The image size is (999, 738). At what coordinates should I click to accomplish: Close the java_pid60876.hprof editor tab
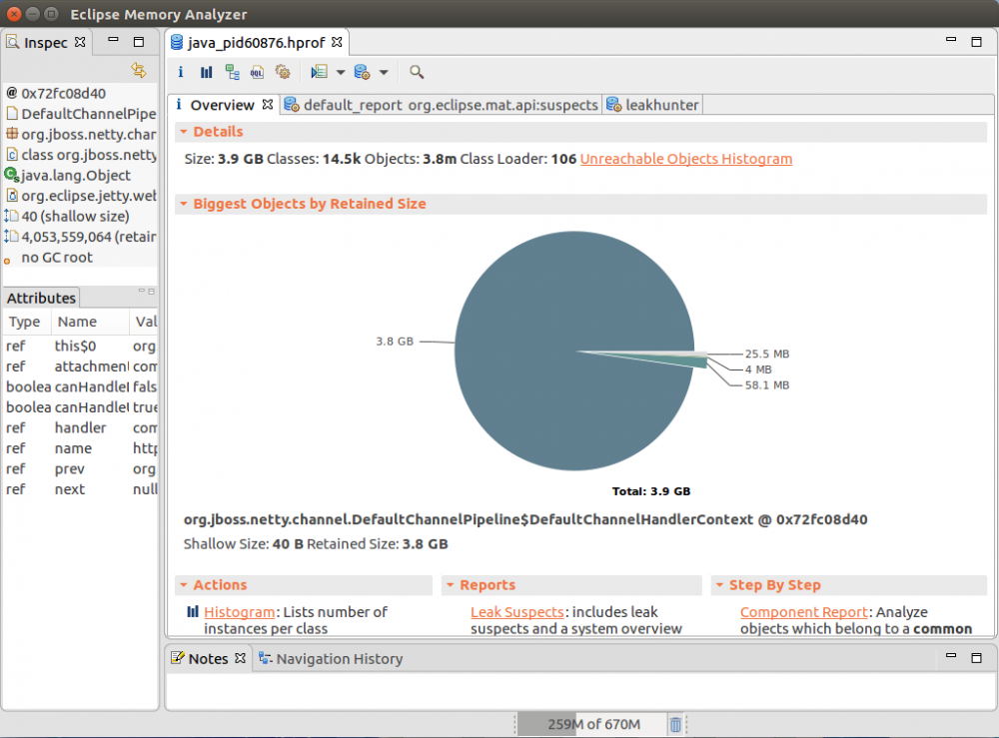(337, 42)
